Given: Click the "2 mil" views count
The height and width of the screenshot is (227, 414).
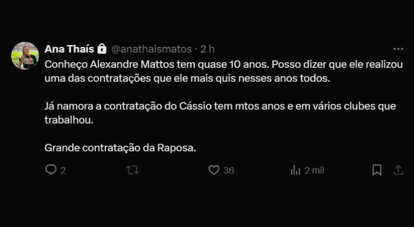Looking at the screenshot, I should [x=314, y=171].
